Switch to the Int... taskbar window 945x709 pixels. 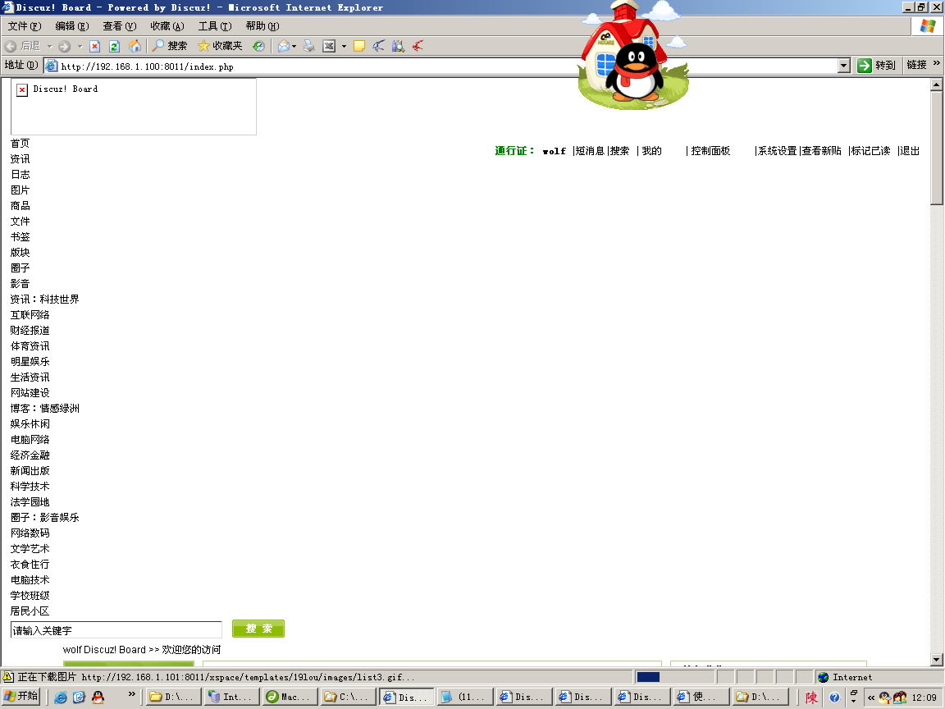coord(232,697)
